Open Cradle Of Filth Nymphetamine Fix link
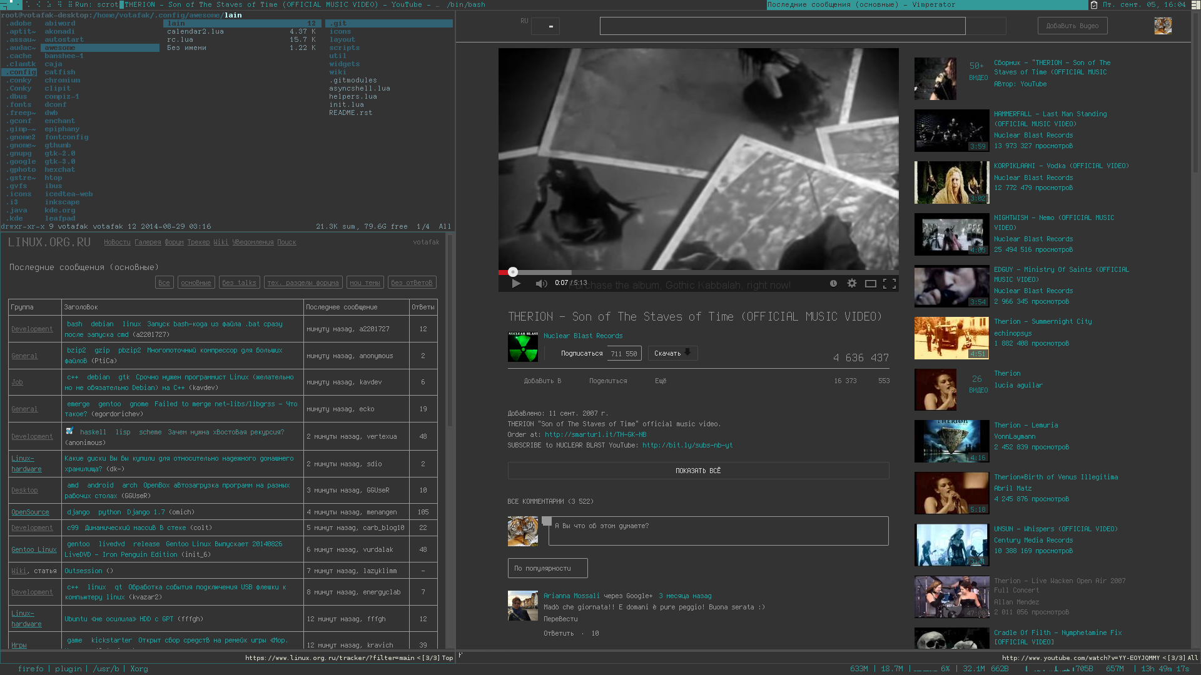 point(1058,637)
